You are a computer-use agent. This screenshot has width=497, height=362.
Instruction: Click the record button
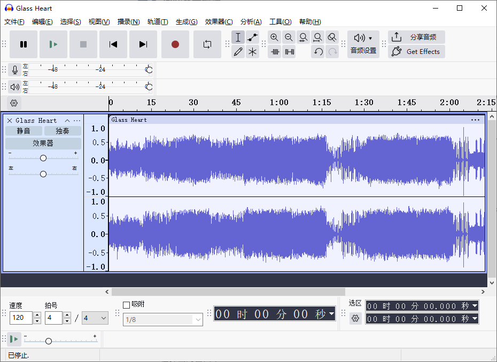coord(175,45)
